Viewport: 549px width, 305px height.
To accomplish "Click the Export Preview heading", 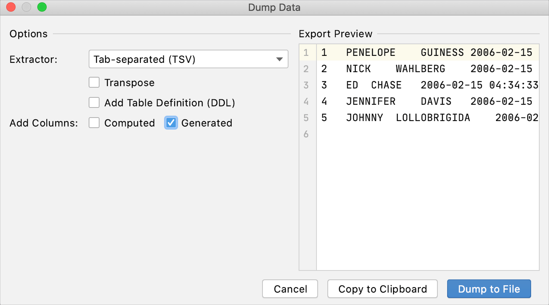I will pos(336,34).
